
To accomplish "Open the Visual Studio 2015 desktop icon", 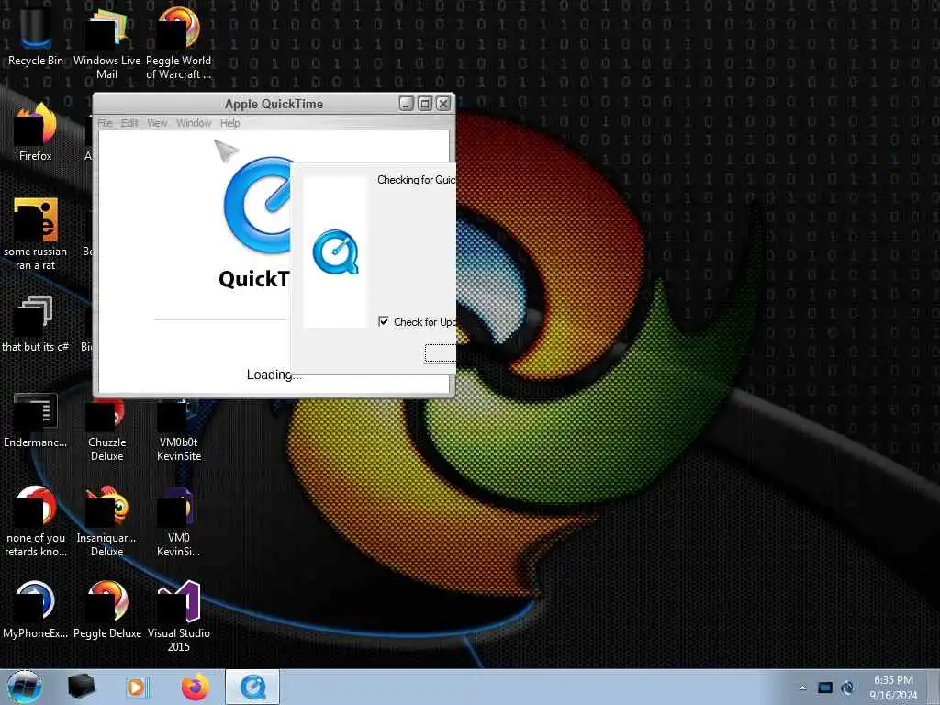I will [179, 616].
